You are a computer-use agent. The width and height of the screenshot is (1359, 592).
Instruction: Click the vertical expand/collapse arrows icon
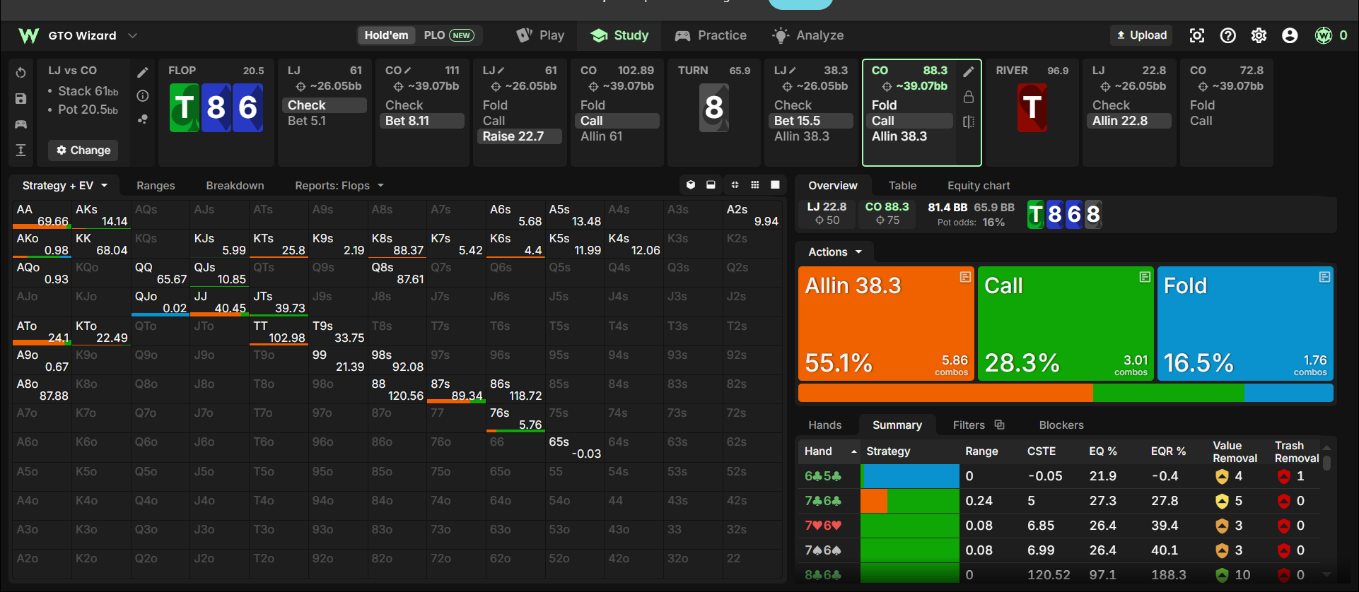pyautogui.click(x=21, y=150)
